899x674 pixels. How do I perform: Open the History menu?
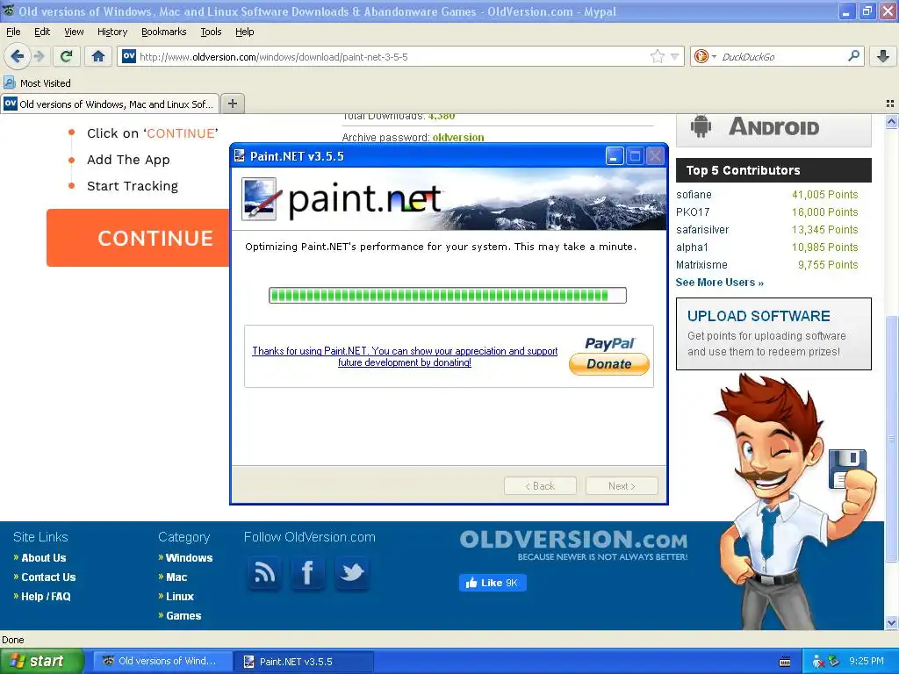click(x=112, y=32)
